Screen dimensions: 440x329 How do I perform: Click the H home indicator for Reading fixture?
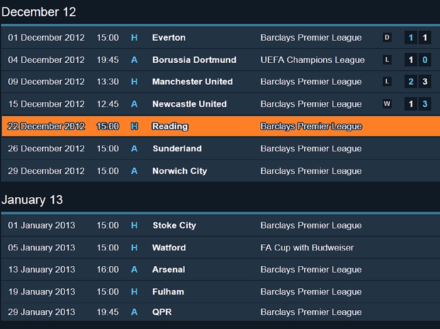coord(134,126)
